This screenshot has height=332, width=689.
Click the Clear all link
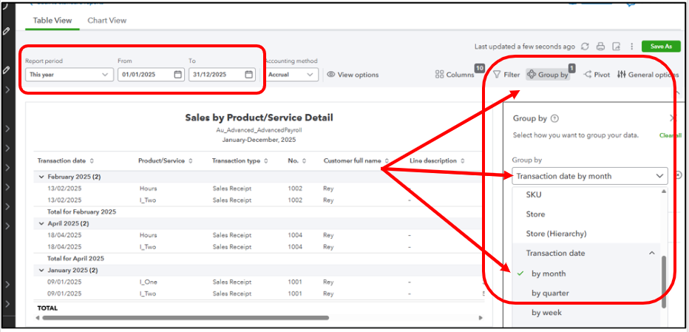tap(671, 136)
